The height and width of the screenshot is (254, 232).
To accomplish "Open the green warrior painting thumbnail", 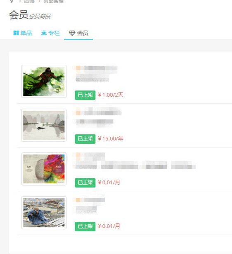I will tap(44, 81).
